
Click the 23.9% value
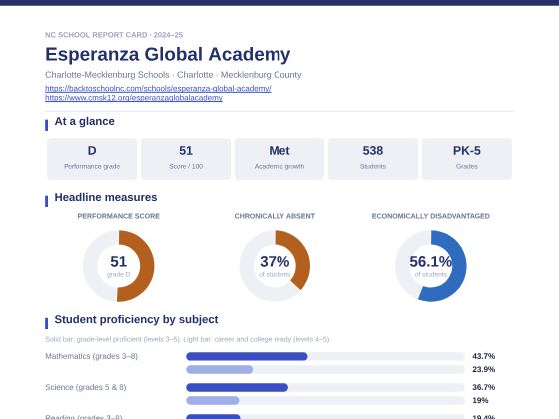pos(484,369)
